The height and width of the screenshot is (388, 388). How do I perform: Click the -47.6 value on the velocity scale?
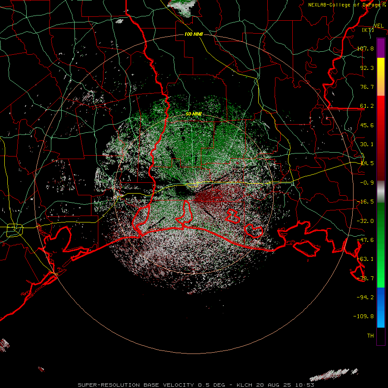[365, 240]
